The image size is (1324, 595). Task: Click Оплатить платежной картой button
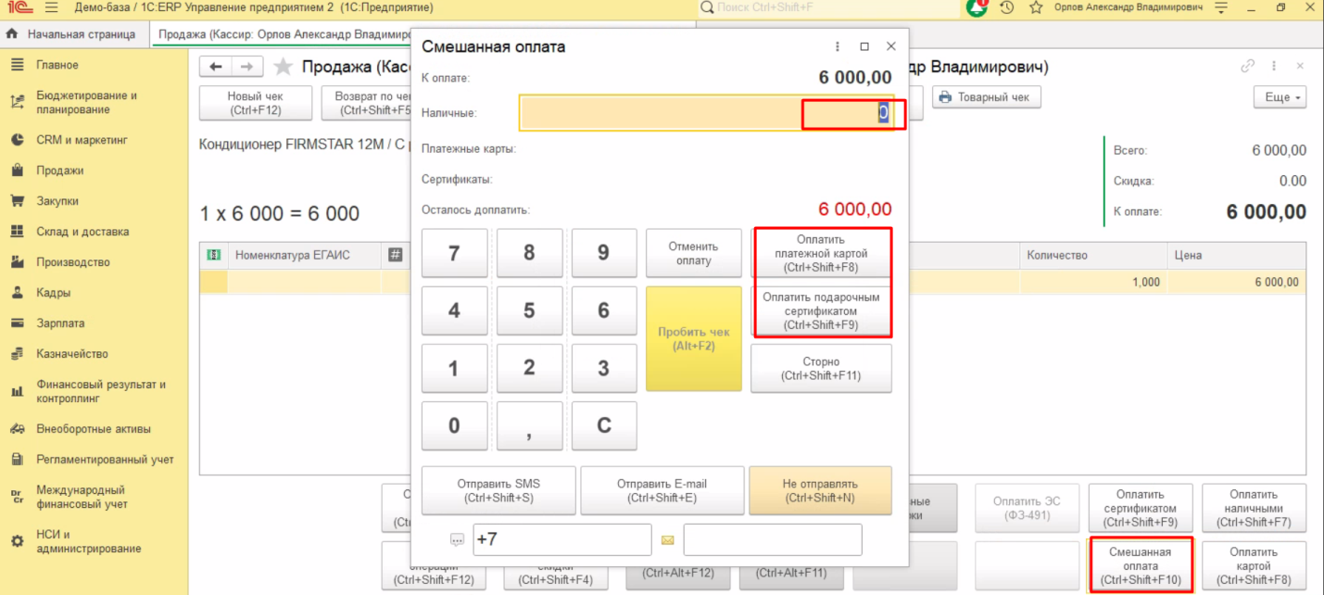click(x=821, y=254)
